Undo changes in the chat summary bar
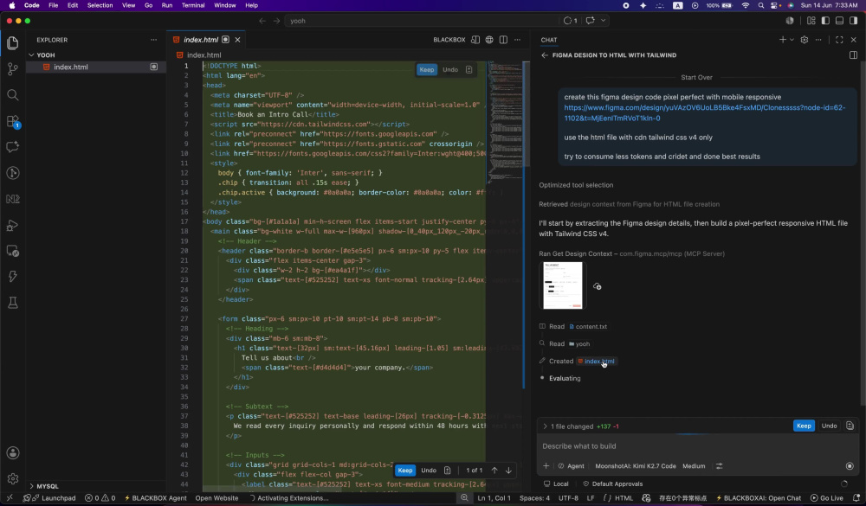Screen dimensions: 866x506 click(x=829, y=426)
